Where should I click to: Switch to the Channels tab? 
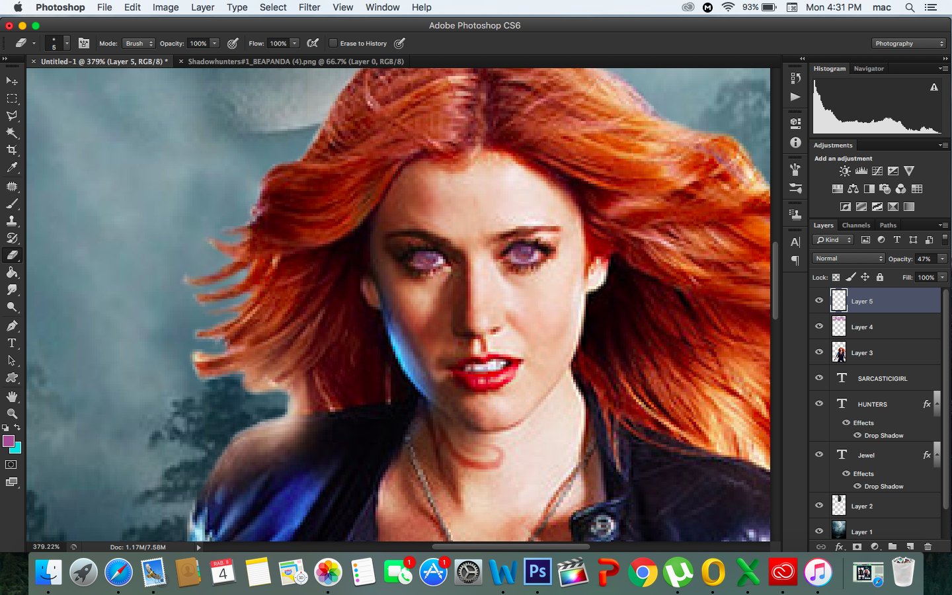pos(856,225)
